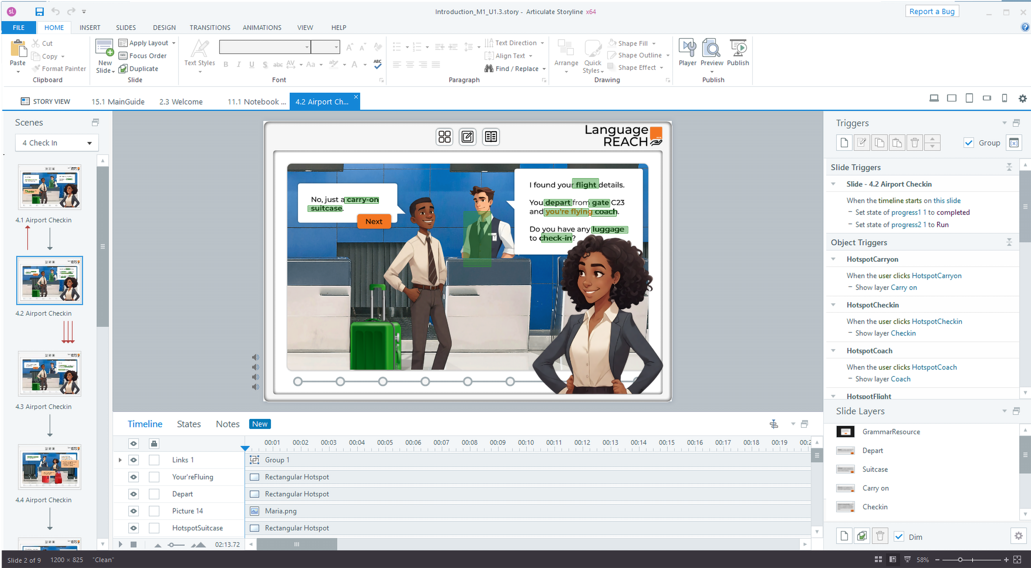The image size is (1031, 568).
Task: Toggle the Dim checkbox in Slide Layers
Action: tap(898, 537)
